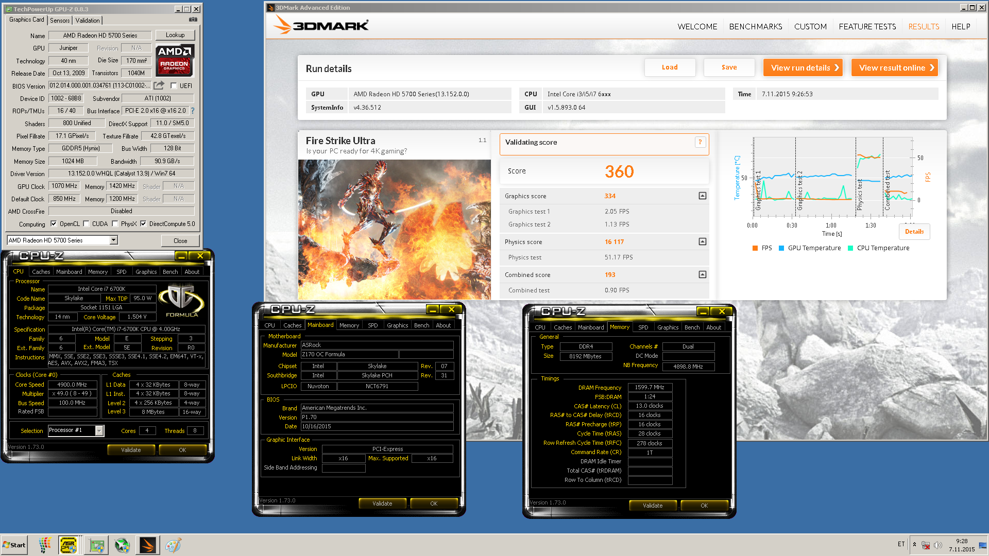Open the green globe taskbar icon
This screenshot has width=989, height=556.
point(122,545)
